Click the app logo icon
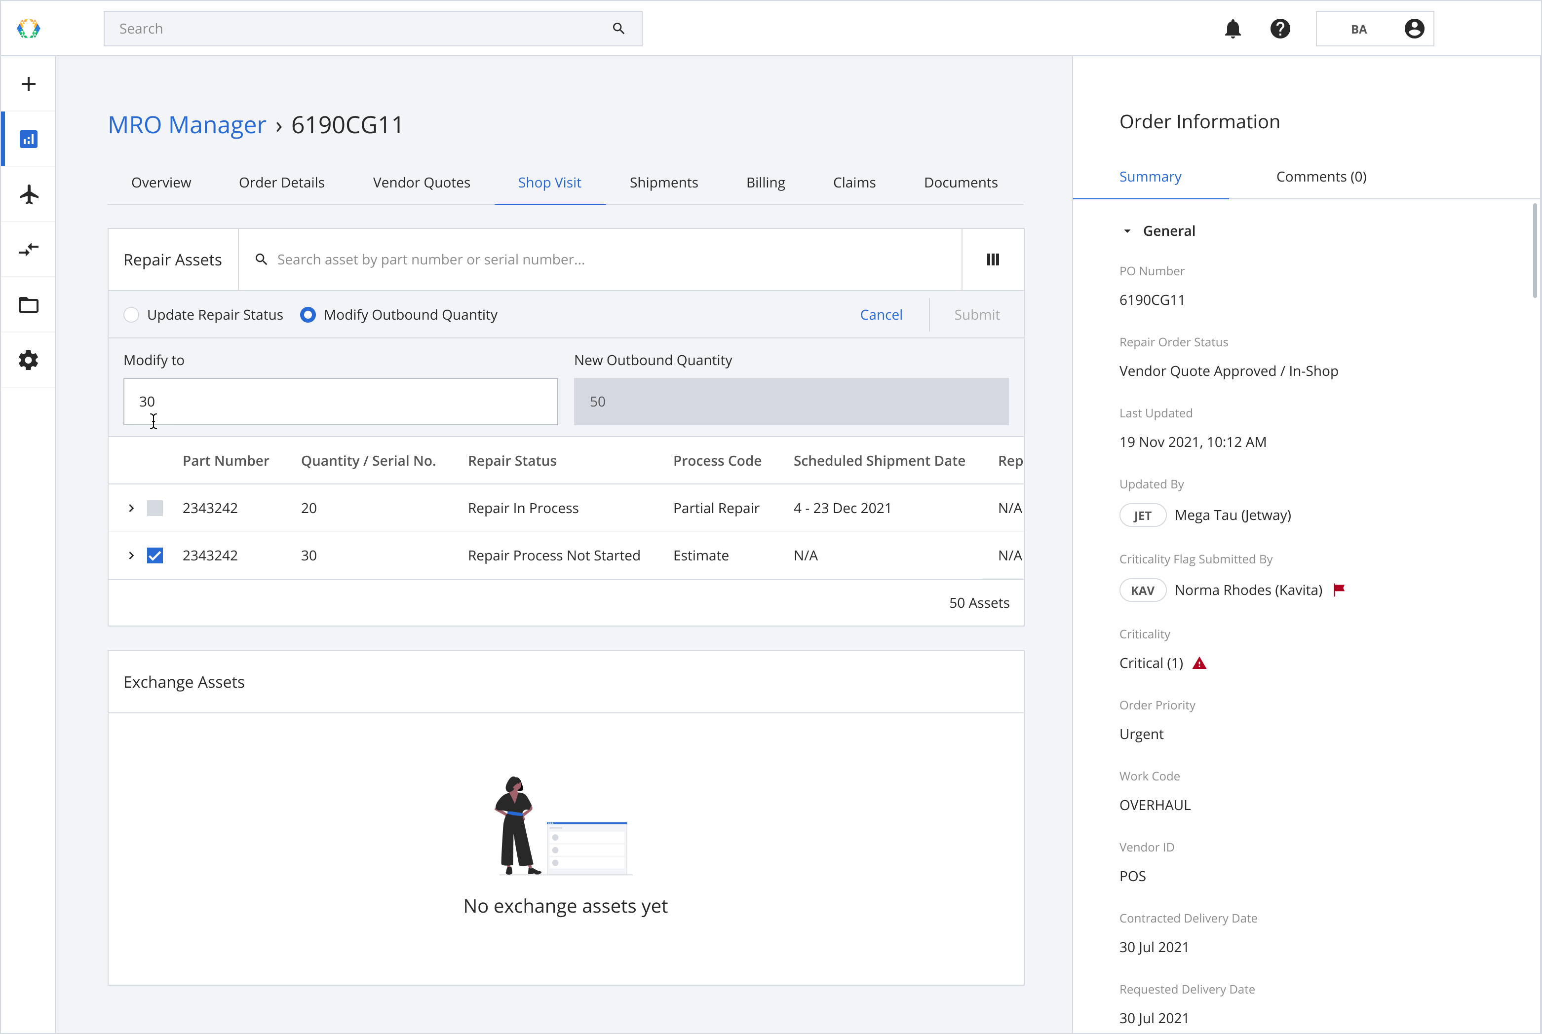The height and width of the screenshot is (1034, 1542). pyautogui.click(x=28, y=28)
